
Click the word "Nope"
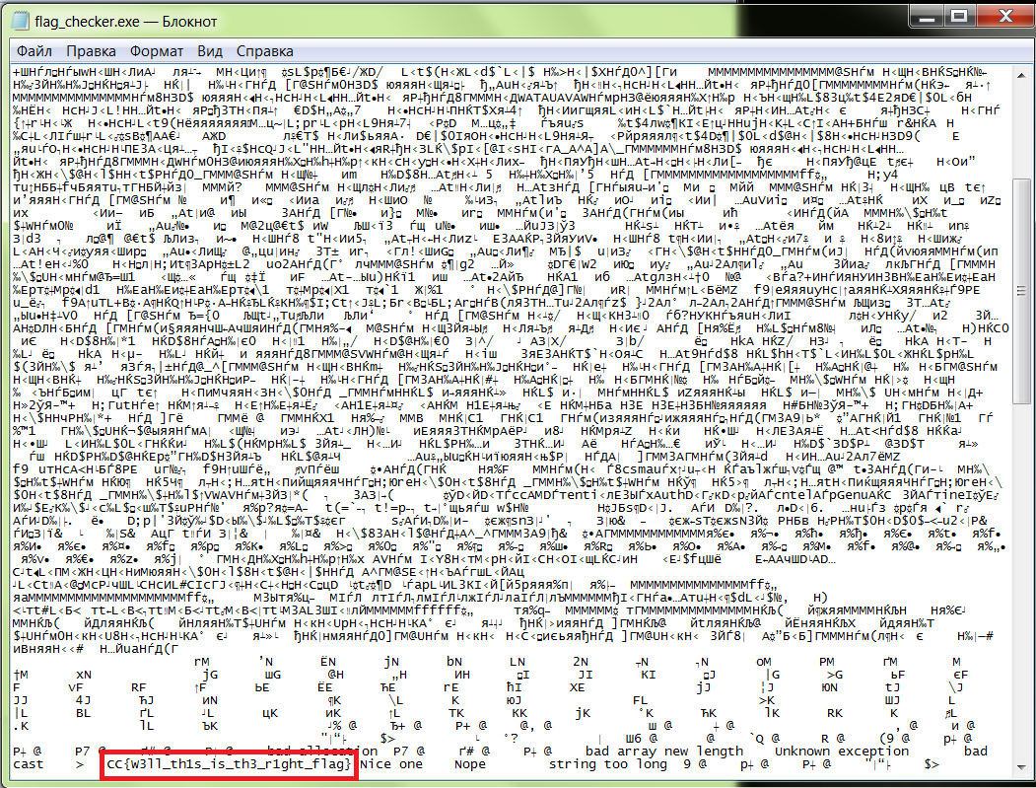[x=470, y=764]
